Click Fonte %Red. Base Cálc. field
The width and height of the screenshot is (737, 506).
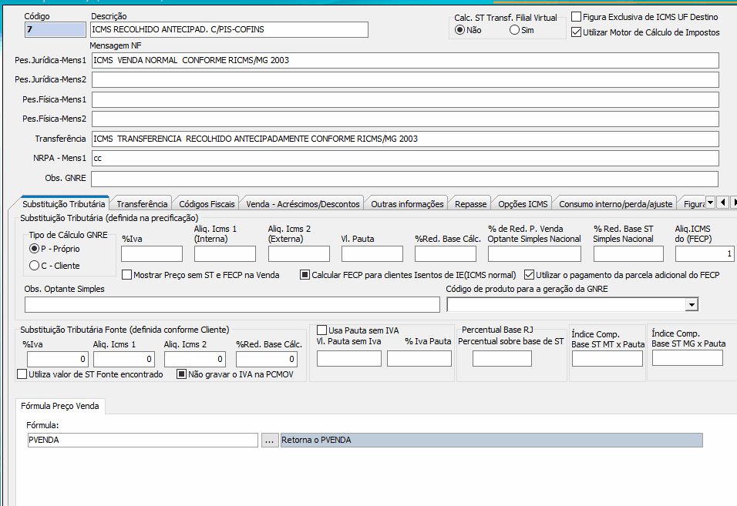[x=267, y=359]
